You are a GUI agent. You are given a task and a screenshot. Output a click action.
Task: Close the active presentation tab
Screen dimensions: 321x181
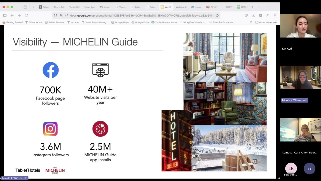coord(170,7)
